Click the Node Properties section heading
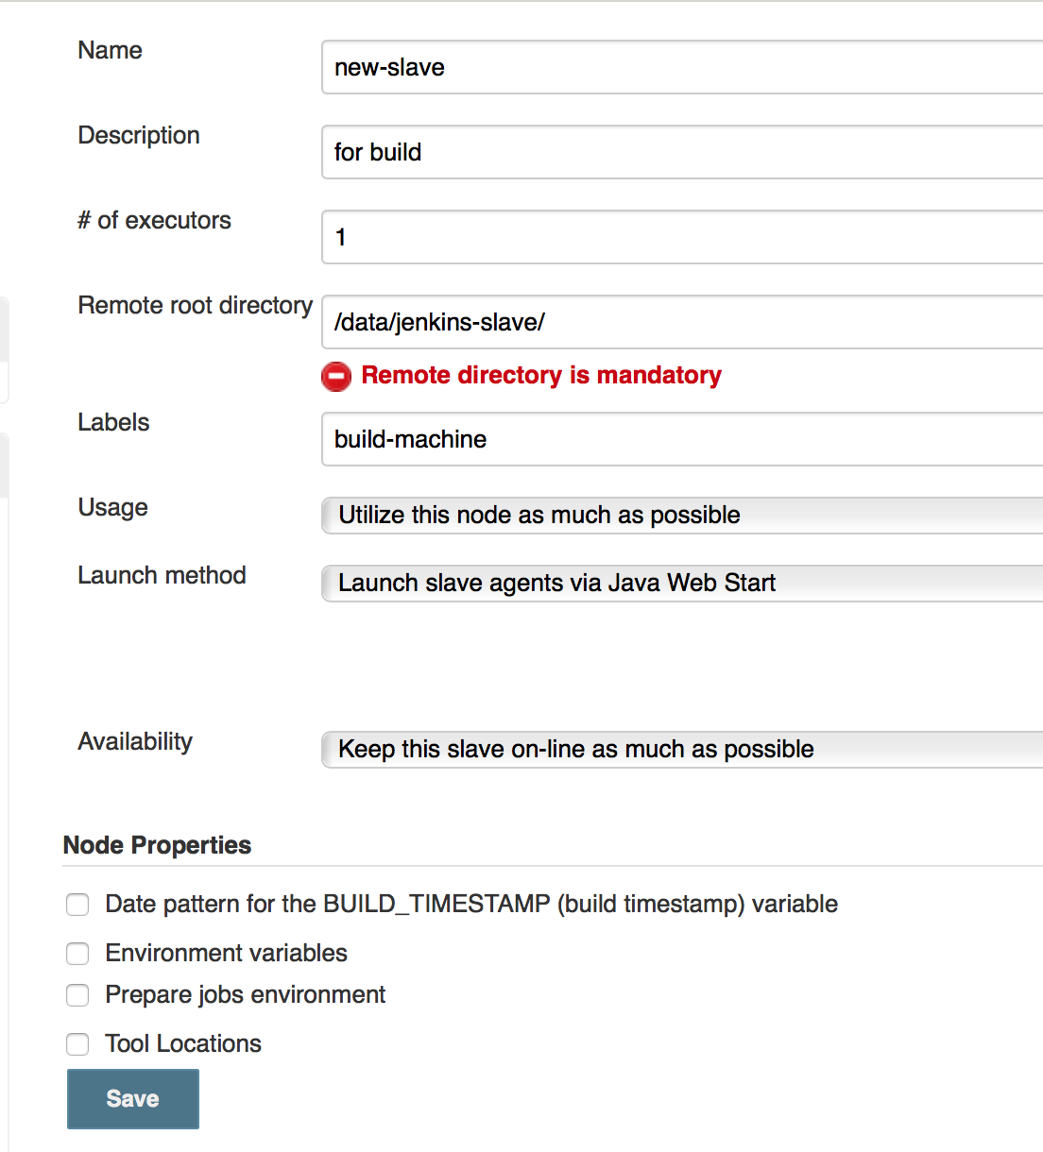Viewport: 1043px width, 1152px height. (157, 845)
